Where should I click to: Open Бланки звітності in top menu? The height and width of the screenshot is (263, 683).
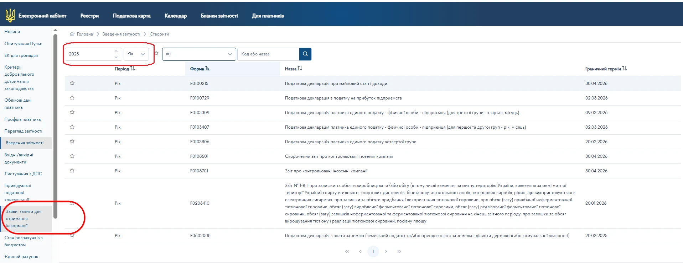point(219,16)
